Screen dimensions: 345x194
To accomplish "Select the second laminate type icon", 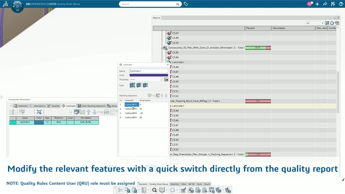I will tap(139, 85).
